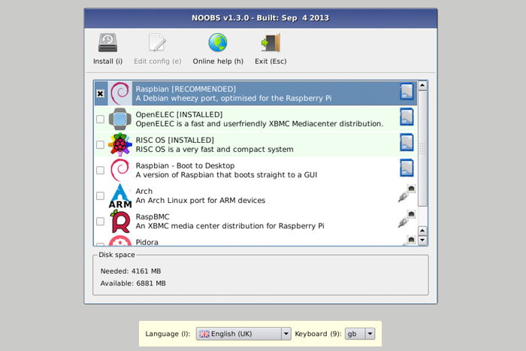Click the NOOBS v1.3.0 title bar
This screenshot has width=526, height=351.
[261, 18]
